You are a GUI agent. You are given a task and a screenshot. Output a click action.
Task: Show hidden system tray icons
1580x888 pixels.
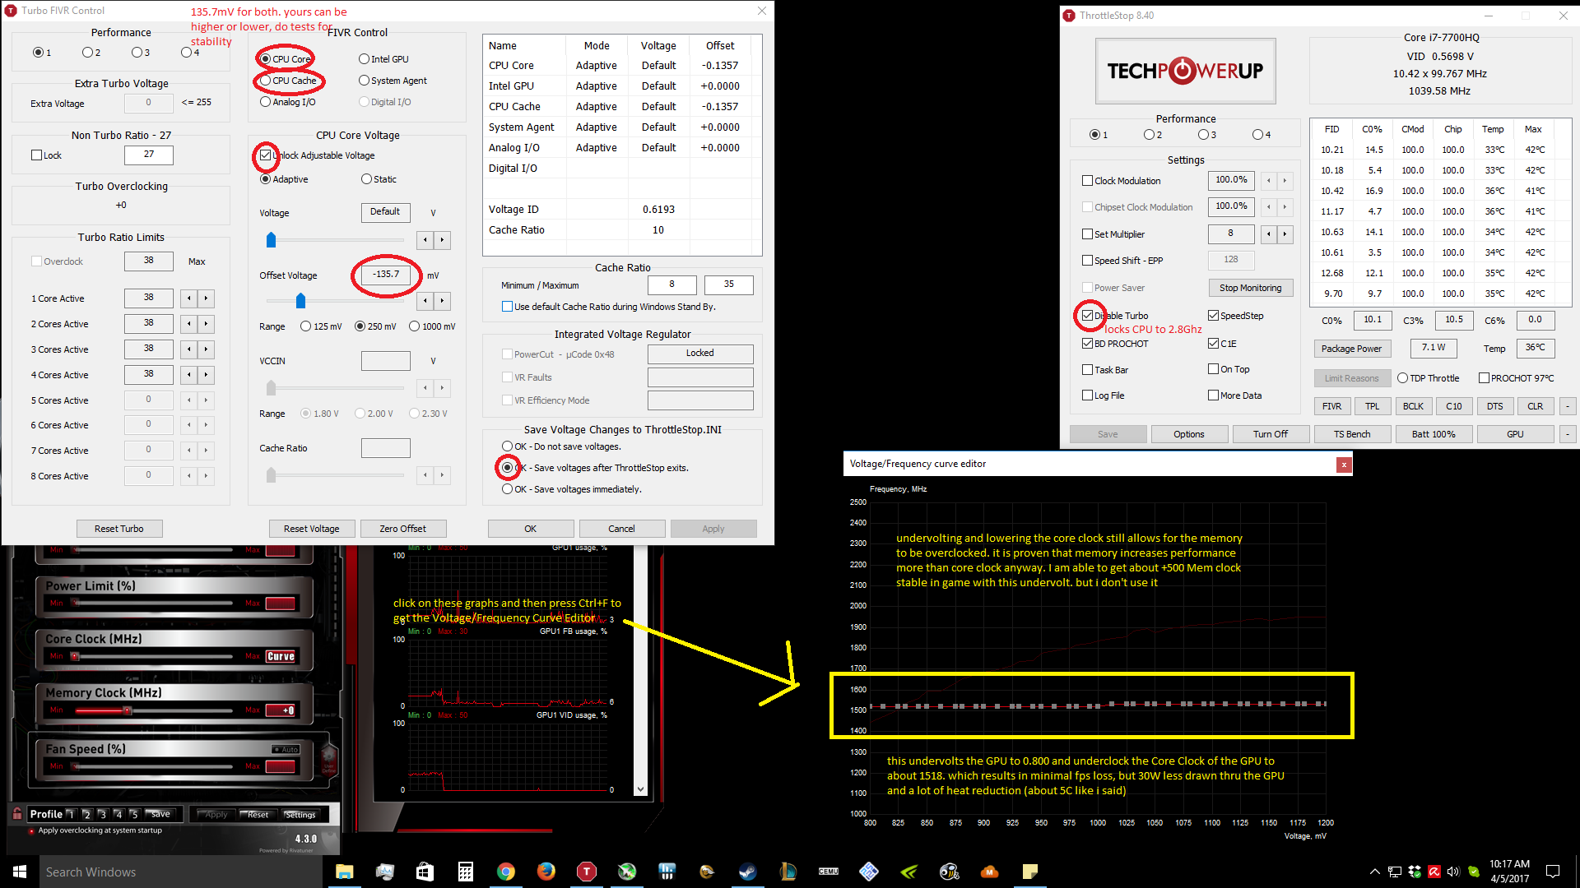click(1374, 872)
